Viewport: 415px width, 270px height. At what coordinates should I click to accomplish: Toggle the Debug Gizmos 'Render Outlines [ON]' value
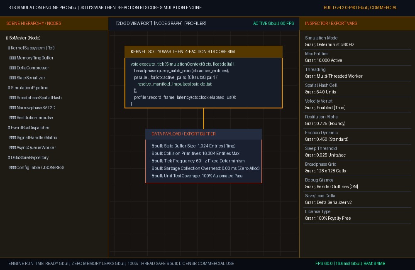point(331,187)
